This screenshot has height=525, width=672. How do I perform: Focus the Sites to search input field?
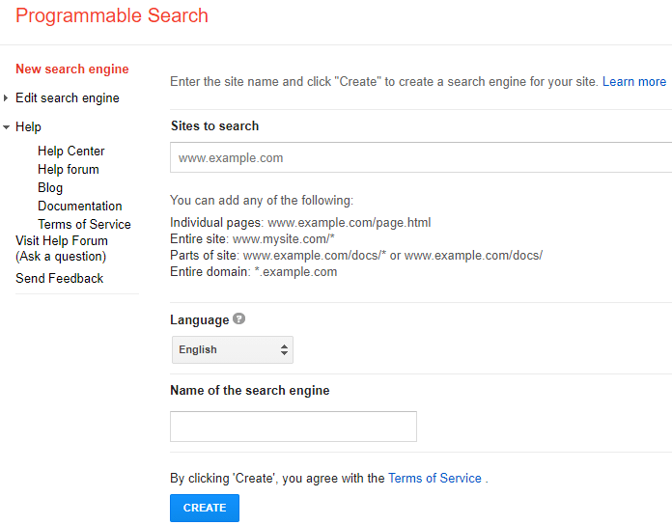[421, 157]
